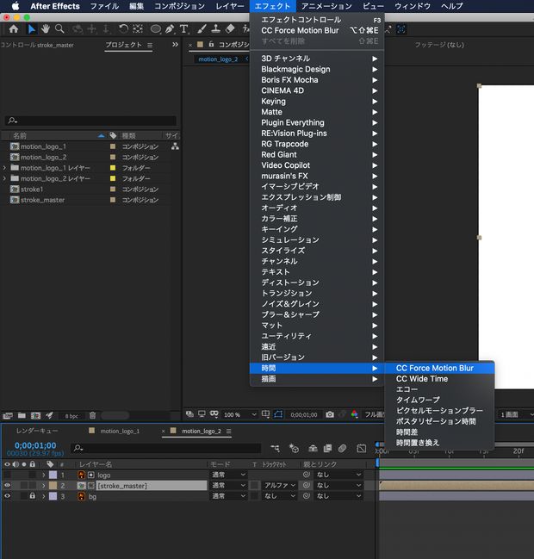The height and width of the screenshot is (559, 534).
Task: Take a snapshot with the camera icon
Action: (x=330, y=414)
